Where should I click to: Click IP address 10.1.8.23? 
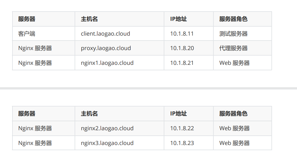[x=182, y=143]
